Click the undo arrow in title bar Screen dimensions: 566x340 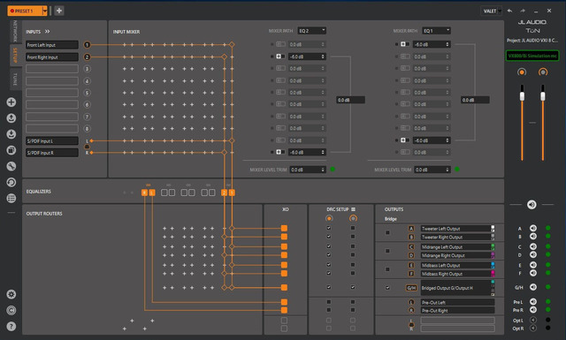pyautogui.click(x=509, y=11)
